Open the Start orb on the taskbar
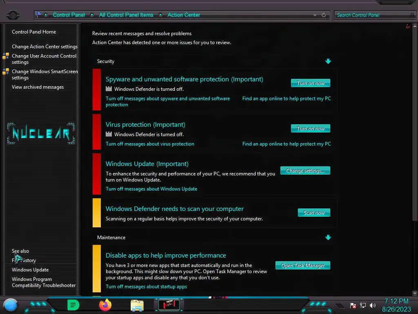The width and height of the screenshot is (418, 314). (11, 305)
